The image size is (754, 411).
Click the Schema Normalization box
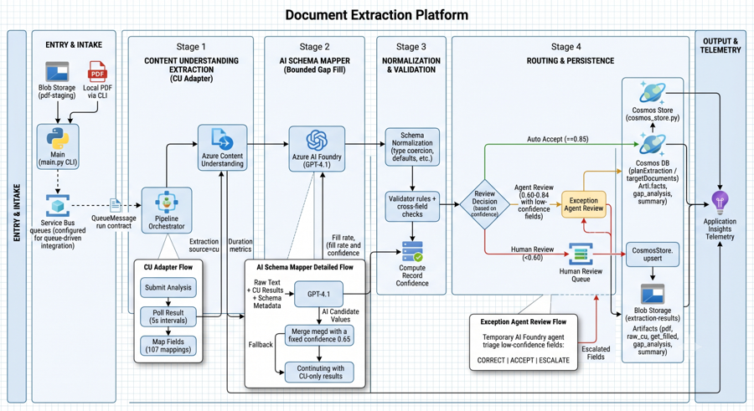click(x=412, y=146)
